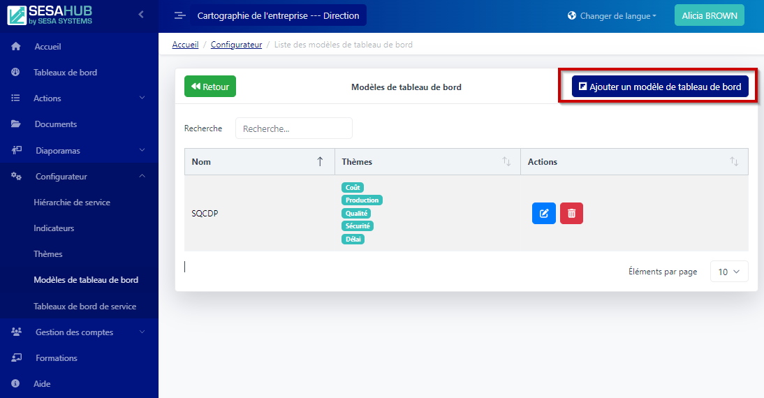Select Tableaux de bord de service item
The width and height of the screenshot is (764, 398).
(85, 306)
